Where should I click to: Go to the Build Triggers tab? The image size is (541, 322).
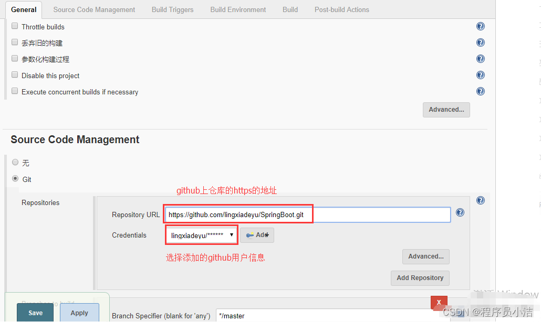coord(172,9)
